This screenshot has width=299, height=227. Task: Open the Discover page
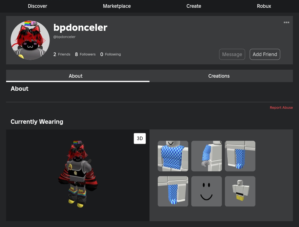click(37, 6)
